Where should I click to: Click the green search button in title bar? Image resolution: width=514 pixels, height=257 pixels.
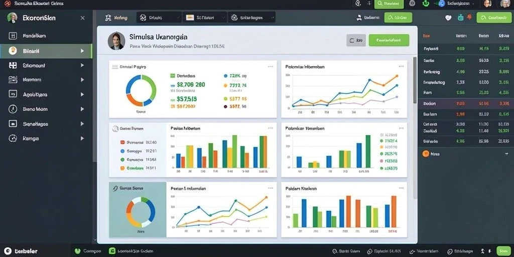coord(389,4)
